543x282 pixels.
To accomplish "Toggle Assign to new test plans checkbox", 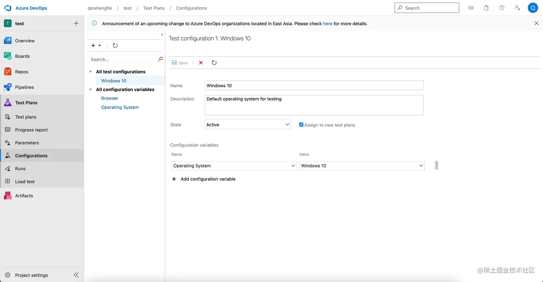I will (301, 124).
